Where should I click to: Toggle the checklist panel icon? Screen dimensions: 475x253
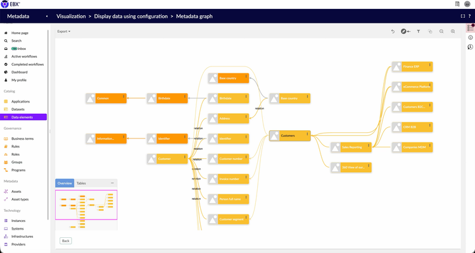point(470,28)
